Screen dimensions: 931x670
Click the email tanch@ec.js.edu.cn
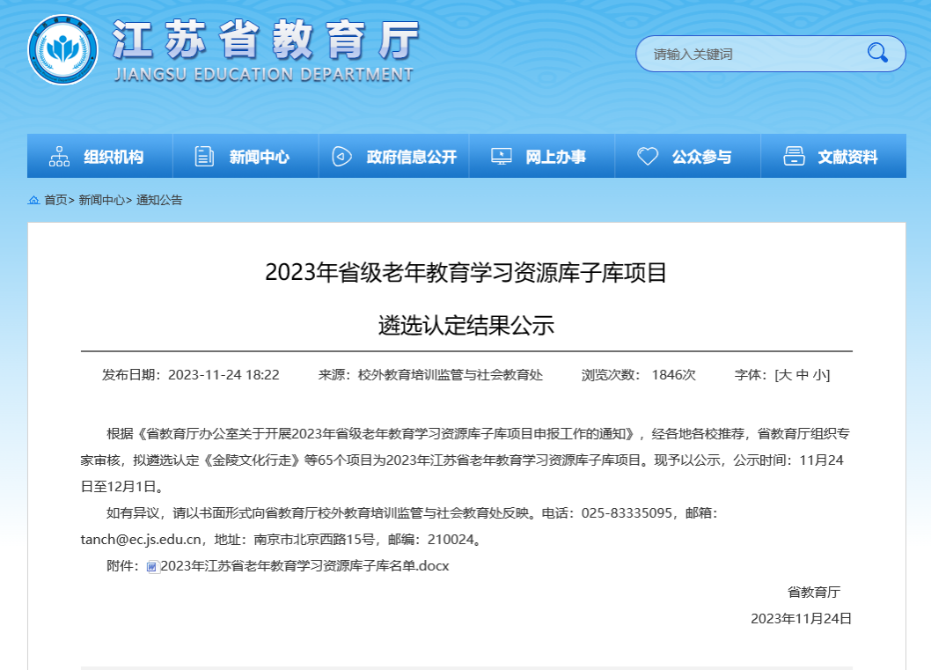coord(141,540)
